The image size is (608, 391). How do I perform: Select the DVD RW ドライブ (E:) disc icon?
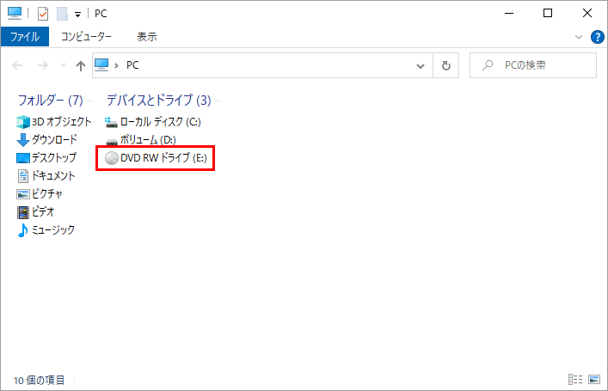click(x=112, y=158)
